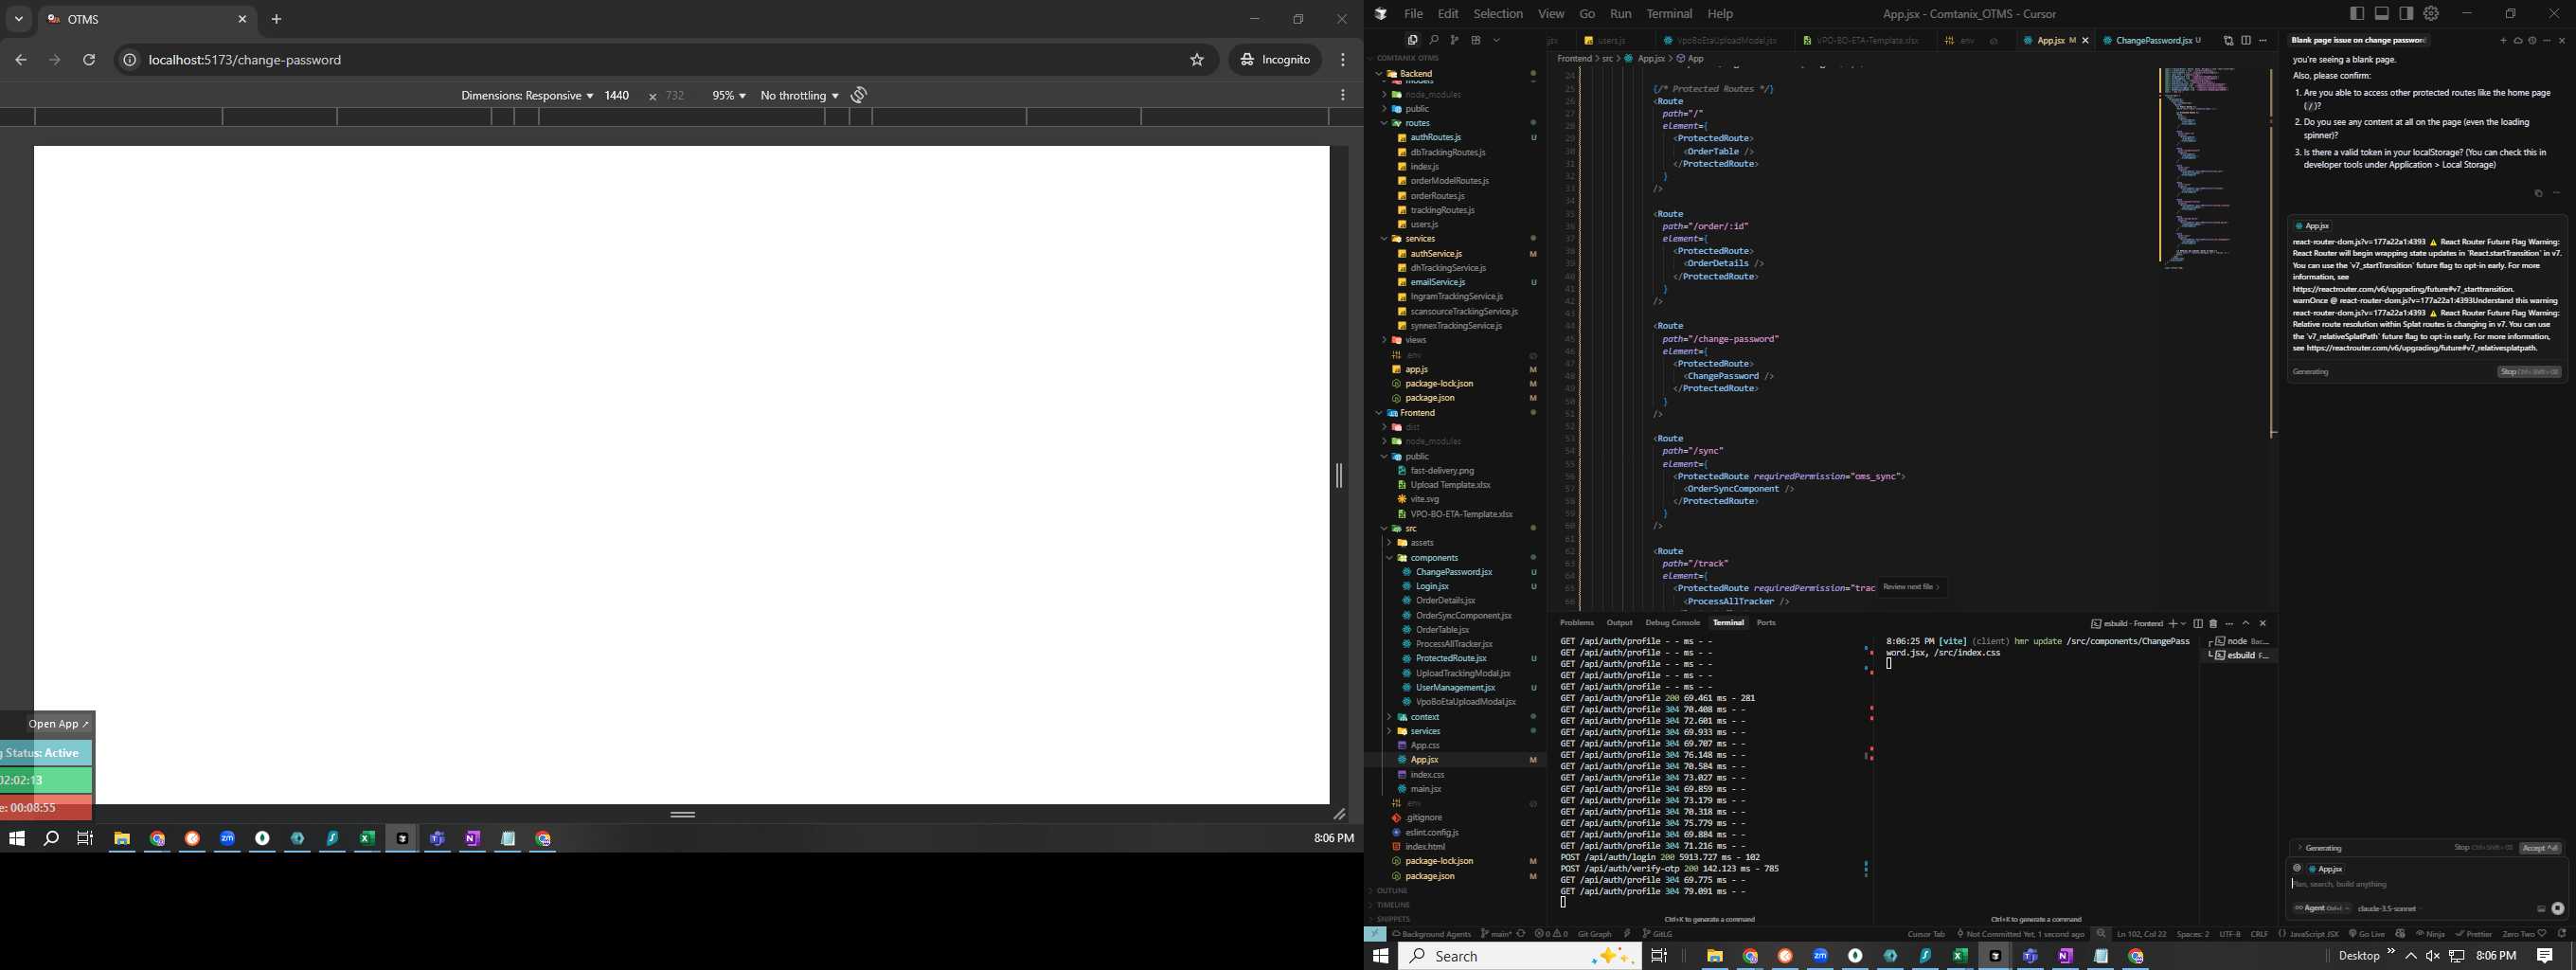Screen dimensions: 2576x970
Task: Go back in Chrome
Action: [x=21, y=60]
